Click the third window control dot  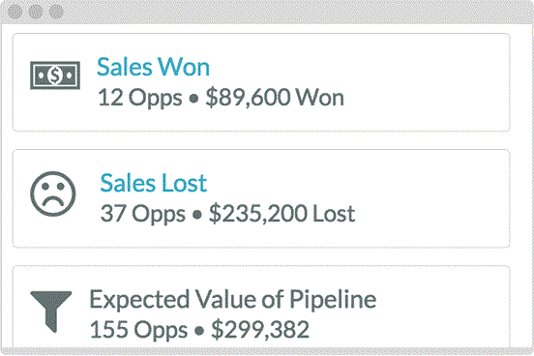pos(56,12)
